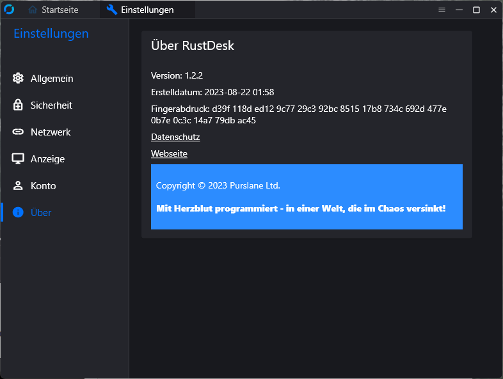503x379 pixels.
Task: Maximize the RustDesk window
Action: (476, 10)
